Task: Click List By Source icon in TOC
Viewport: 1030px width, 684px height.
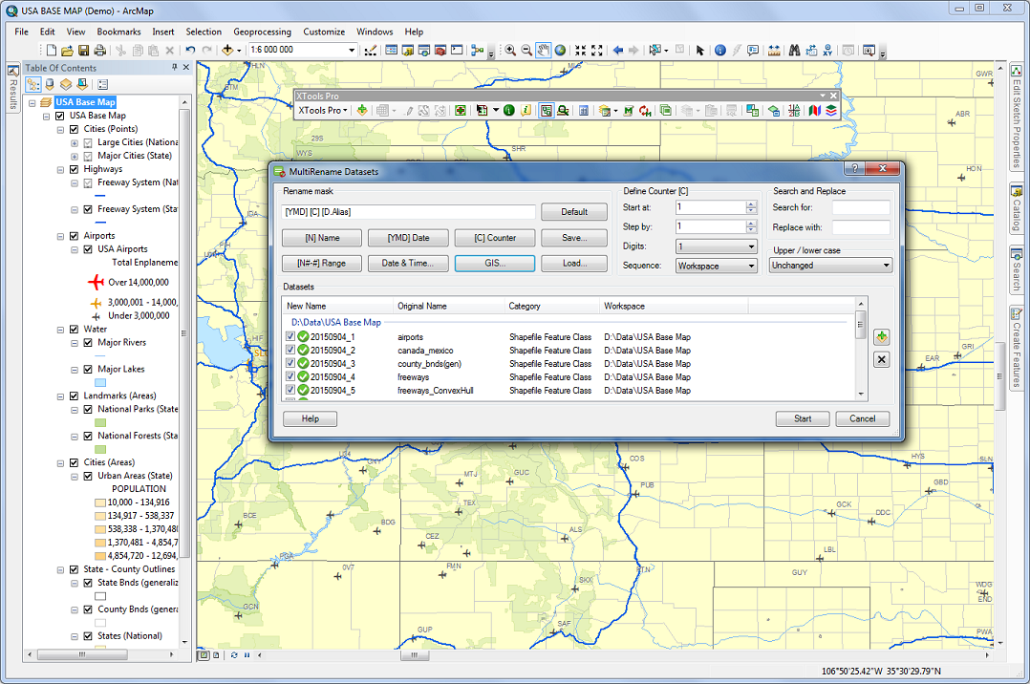Action: pos(50,84)
